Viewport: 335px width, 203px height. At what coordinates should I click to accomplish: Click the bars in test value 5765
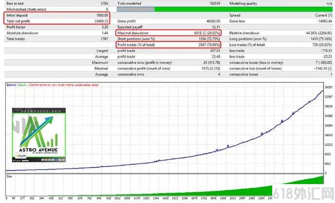tap(105, 3)
